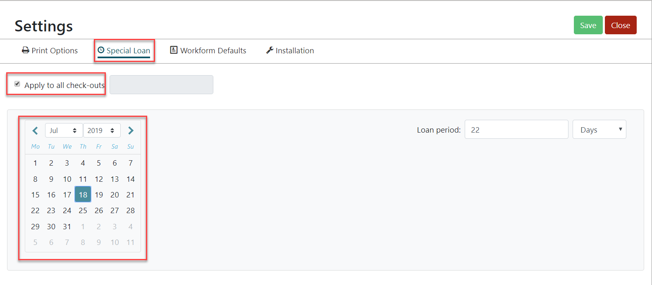Go to previous month with left chevron
Screen dimensions: 652x285
click(35, 131)
